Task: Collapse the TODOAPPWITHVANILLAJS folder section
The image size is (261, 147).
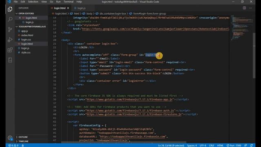Action: coord(31,27)
